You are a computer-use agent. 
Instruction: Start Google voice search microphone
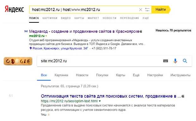coord(175,61)
